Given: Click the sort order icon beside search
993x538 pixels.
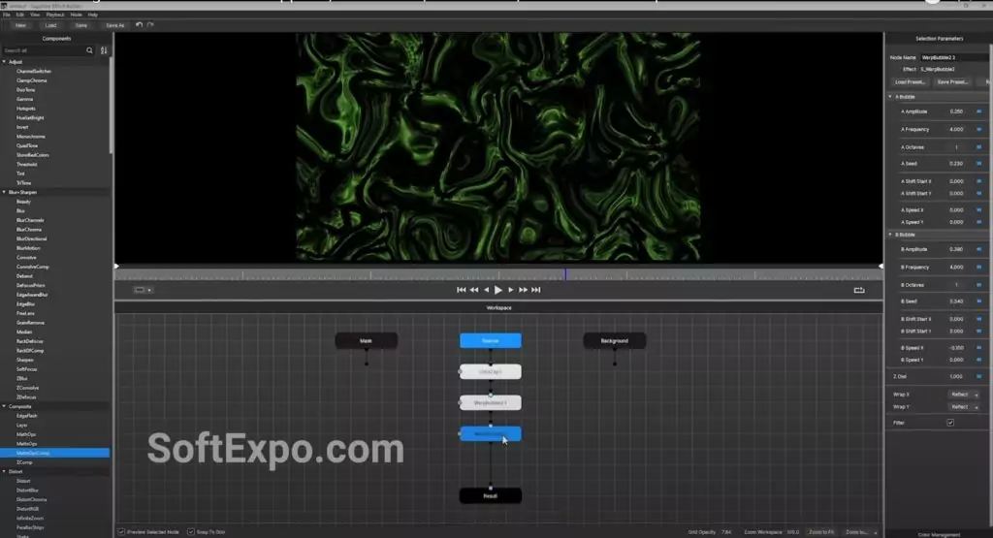Looking at the screenshot, I should pyautogui.click(x=104, y=50).
